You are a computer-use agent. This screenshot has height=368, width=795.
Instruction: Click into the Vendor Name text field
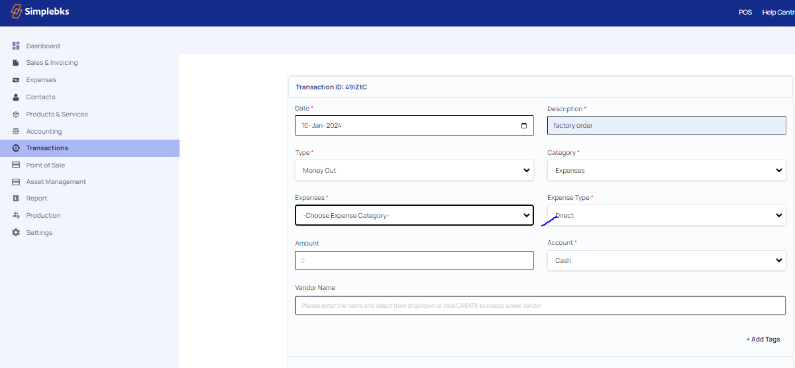click(540, 306)
